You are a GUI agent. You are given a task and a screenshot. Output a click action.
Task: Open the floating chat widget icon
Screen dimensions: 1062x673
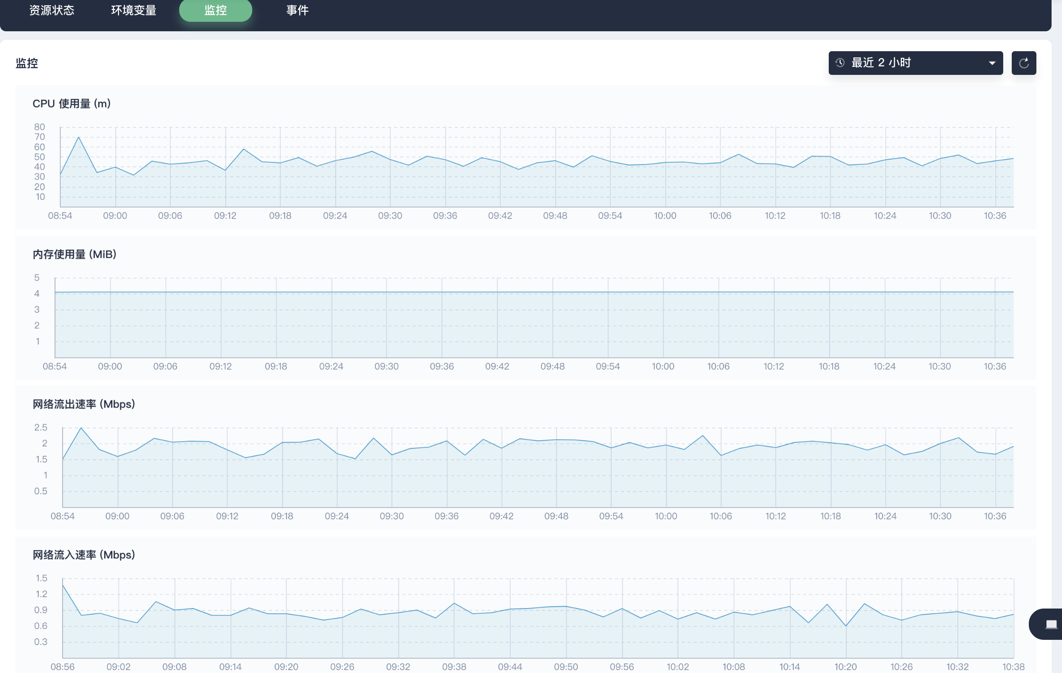(x=1051, y=624)
